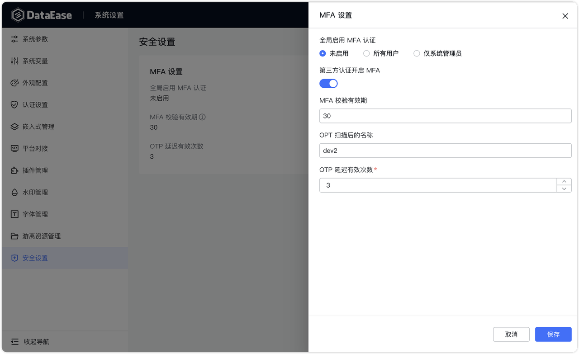Open 游离资源管理 menu item
The height and width of the screenshot is (354, 579).
(65, 236)
